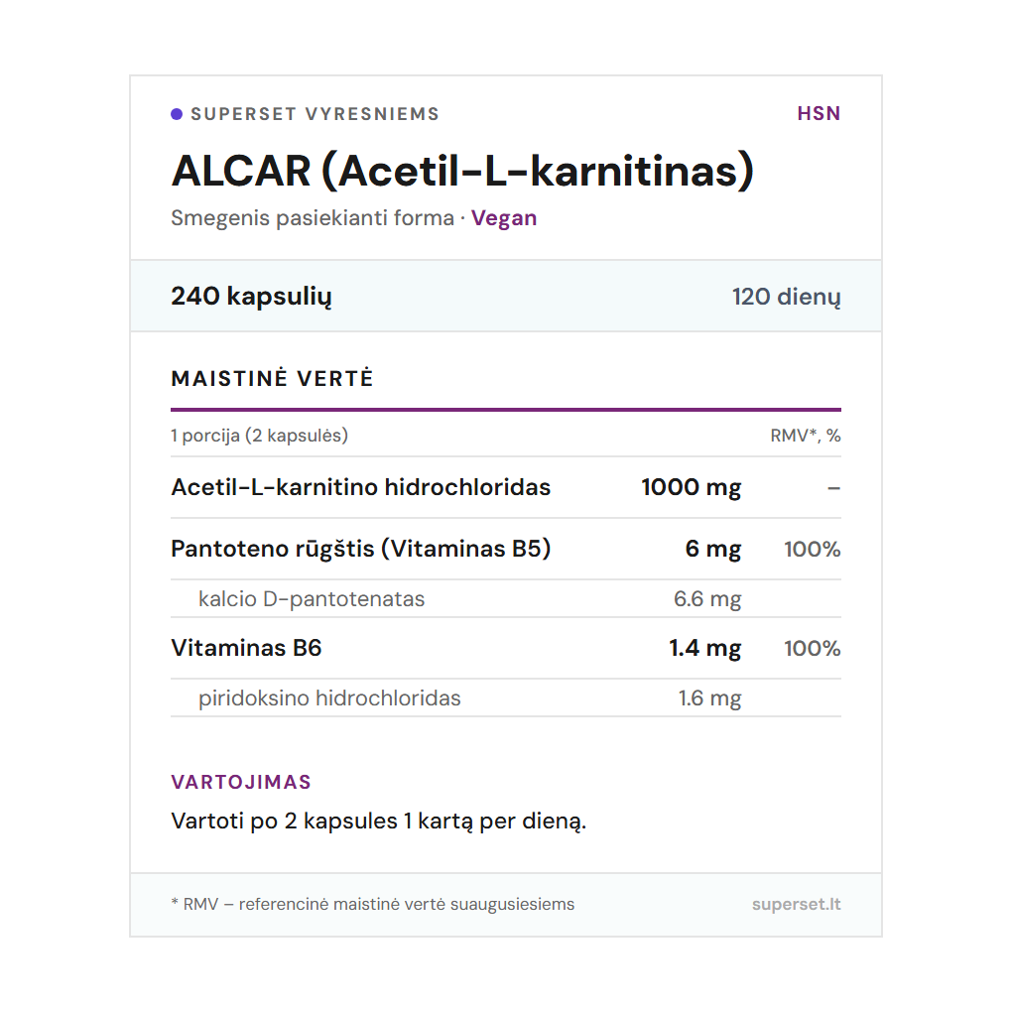Click the ALCAR (Acetil-L-karnitinas) product title
Screen dimensions: 1012x1012
coord(462,171)
